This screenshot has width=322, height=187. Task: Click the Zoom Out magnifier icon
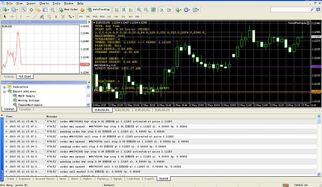pyautogui.click(x=146, y=10)
